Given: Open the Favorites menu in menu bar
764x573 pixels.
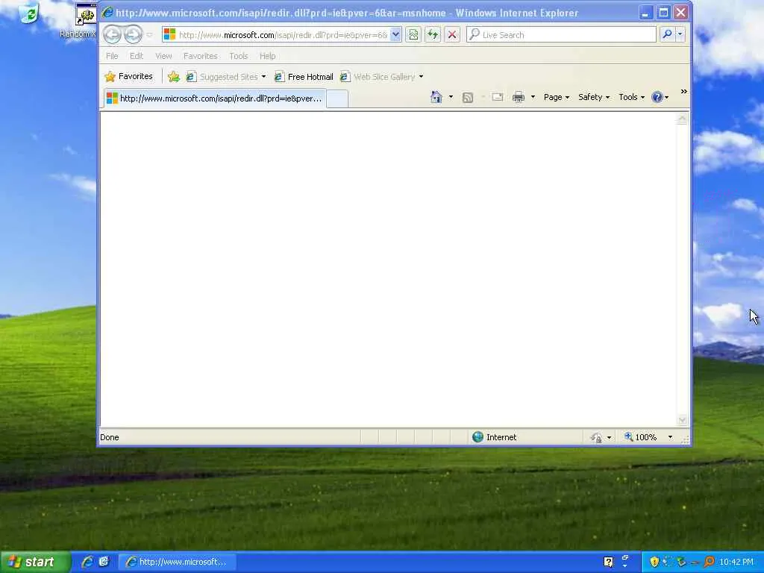Looking at the screenshot, I should (200, 56).
